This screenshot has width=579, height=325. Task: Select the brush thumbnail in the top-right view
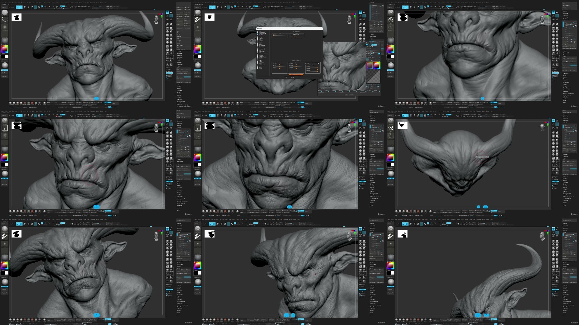tap(391, 13)
